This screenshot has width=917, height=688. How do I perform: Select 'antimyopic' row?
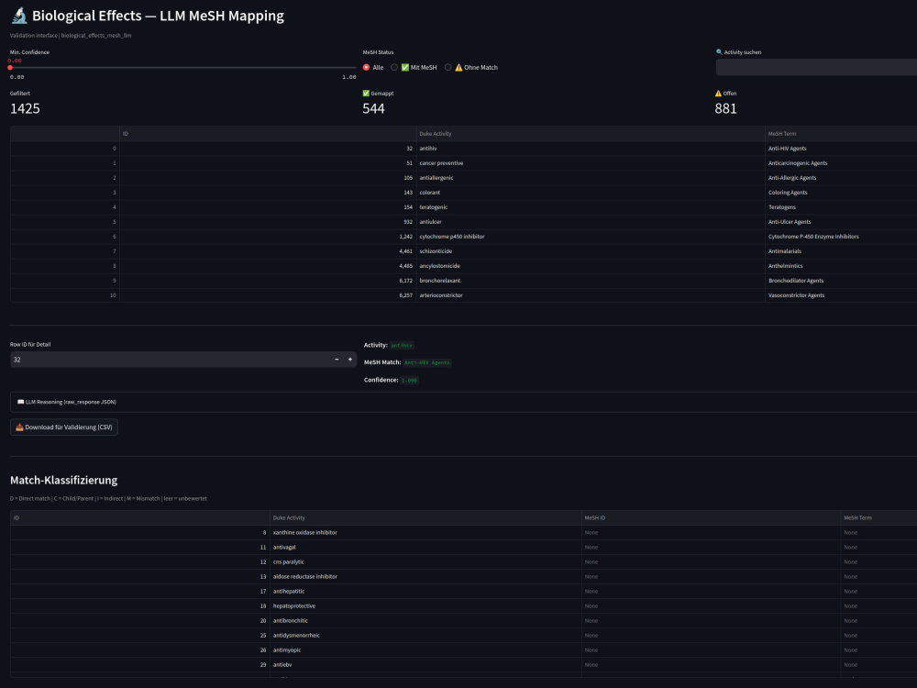coord(425,650)
